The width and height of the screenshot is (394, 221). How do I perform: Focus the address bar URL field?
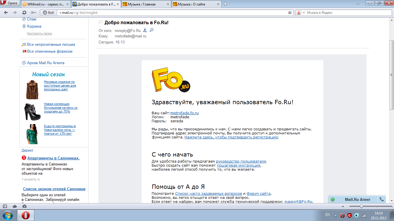(x=172, y=13)
